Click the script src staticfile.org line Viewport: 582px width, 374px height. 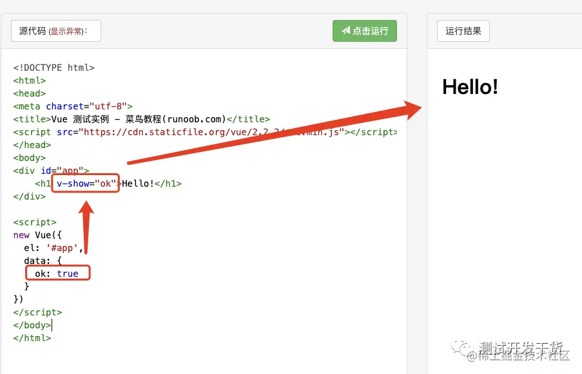click(x=205, y=132)
